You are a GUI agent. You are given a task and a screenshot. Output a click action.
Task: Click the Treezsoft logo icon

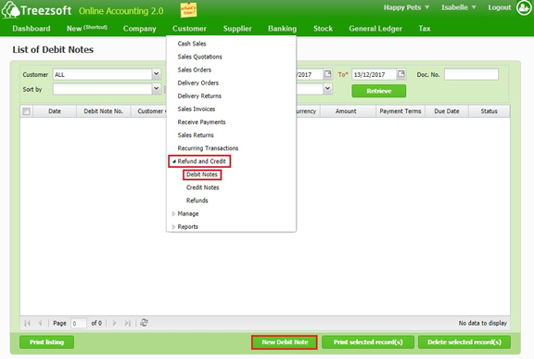coord(10,10)
